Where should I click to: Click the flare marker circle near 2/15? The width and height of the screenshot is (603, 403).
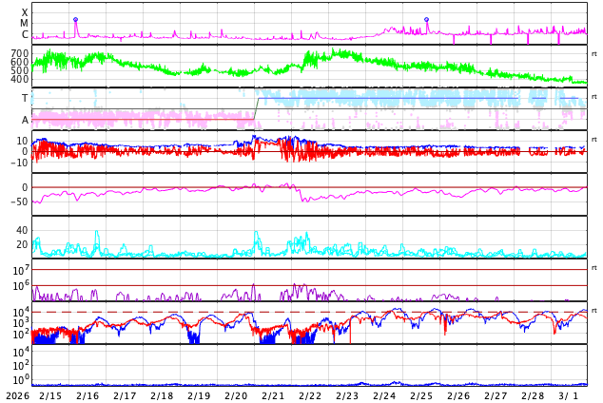76,20
